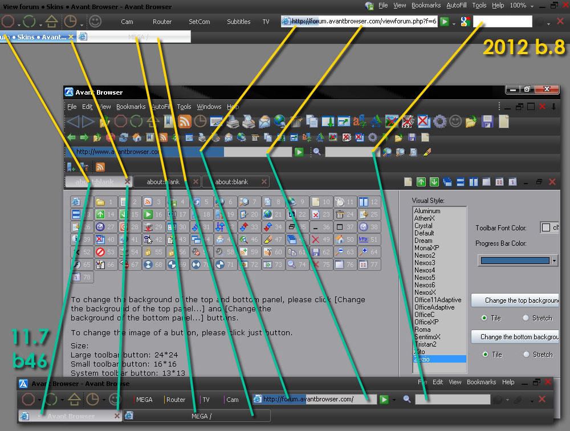
Task: Click the Toolbar Font Color swatch
Action: pyautogui.click(x=545, y=227)
